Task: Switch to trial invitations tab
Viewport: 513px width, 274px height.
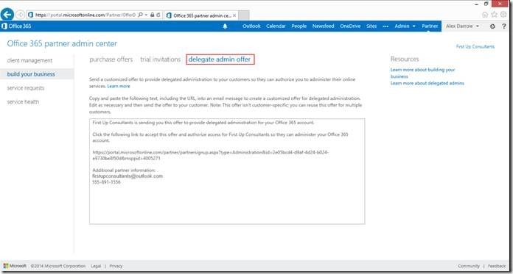Action: click(x=161, y=60)
